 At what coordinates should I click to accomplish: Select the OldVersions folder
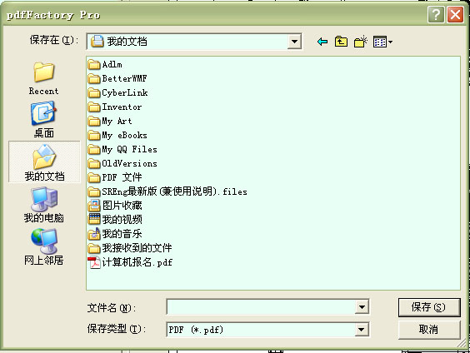coord(122,163)
